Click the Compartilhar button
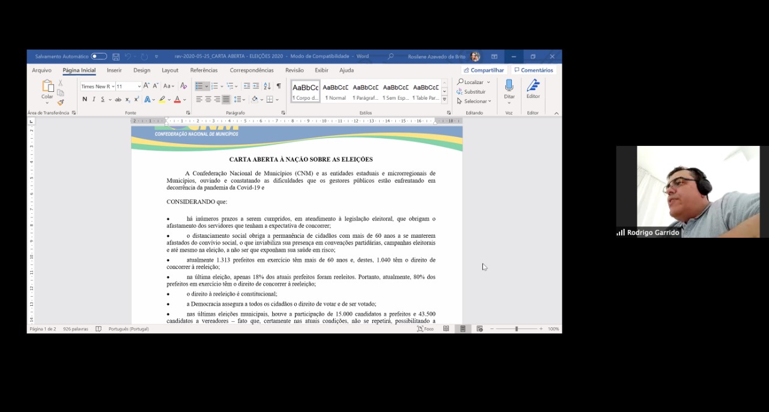 [x=484, y=70]
